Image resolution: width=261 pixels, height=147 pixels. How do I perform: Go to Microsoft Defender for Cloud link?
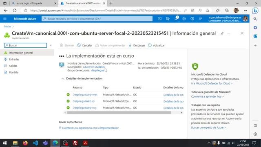[x=212, y=83]
